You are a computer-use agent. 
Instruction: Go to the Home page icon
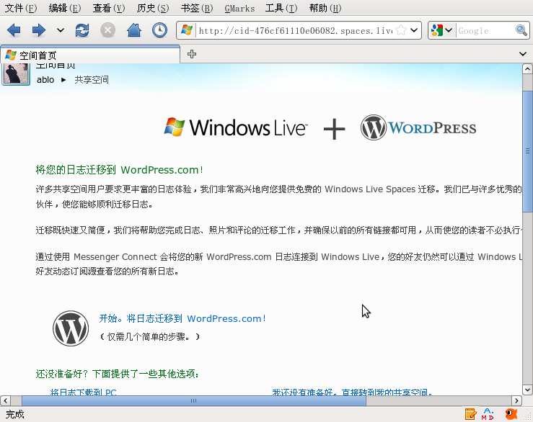click(x=133, y=30)
